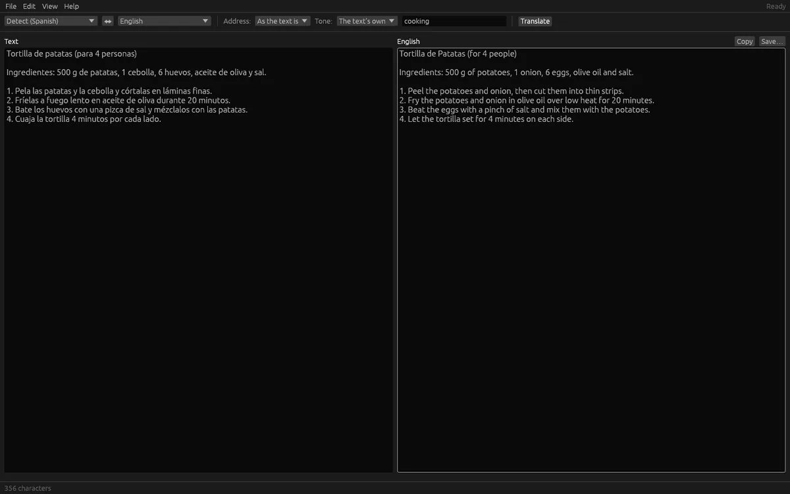
Task: Click the '356 characters' status bar label
Action: 28,488
